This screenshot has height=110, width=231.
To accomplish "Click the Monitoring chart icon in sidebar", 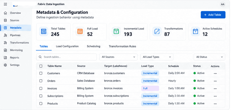I will pyautogui.click(x=5, y=50).
